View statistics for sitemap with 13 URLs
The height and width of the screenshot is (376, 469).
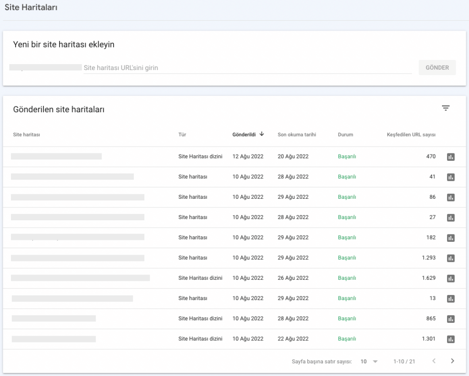(x=451, y=298)
